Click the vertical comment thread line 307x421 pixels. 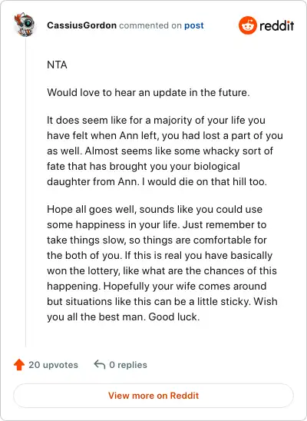[26, 192]
